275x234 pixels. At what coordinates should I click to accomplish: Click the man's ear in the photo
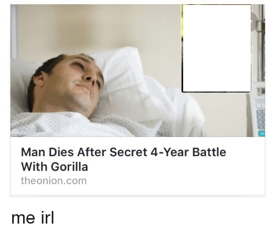[x=40, y=79]
